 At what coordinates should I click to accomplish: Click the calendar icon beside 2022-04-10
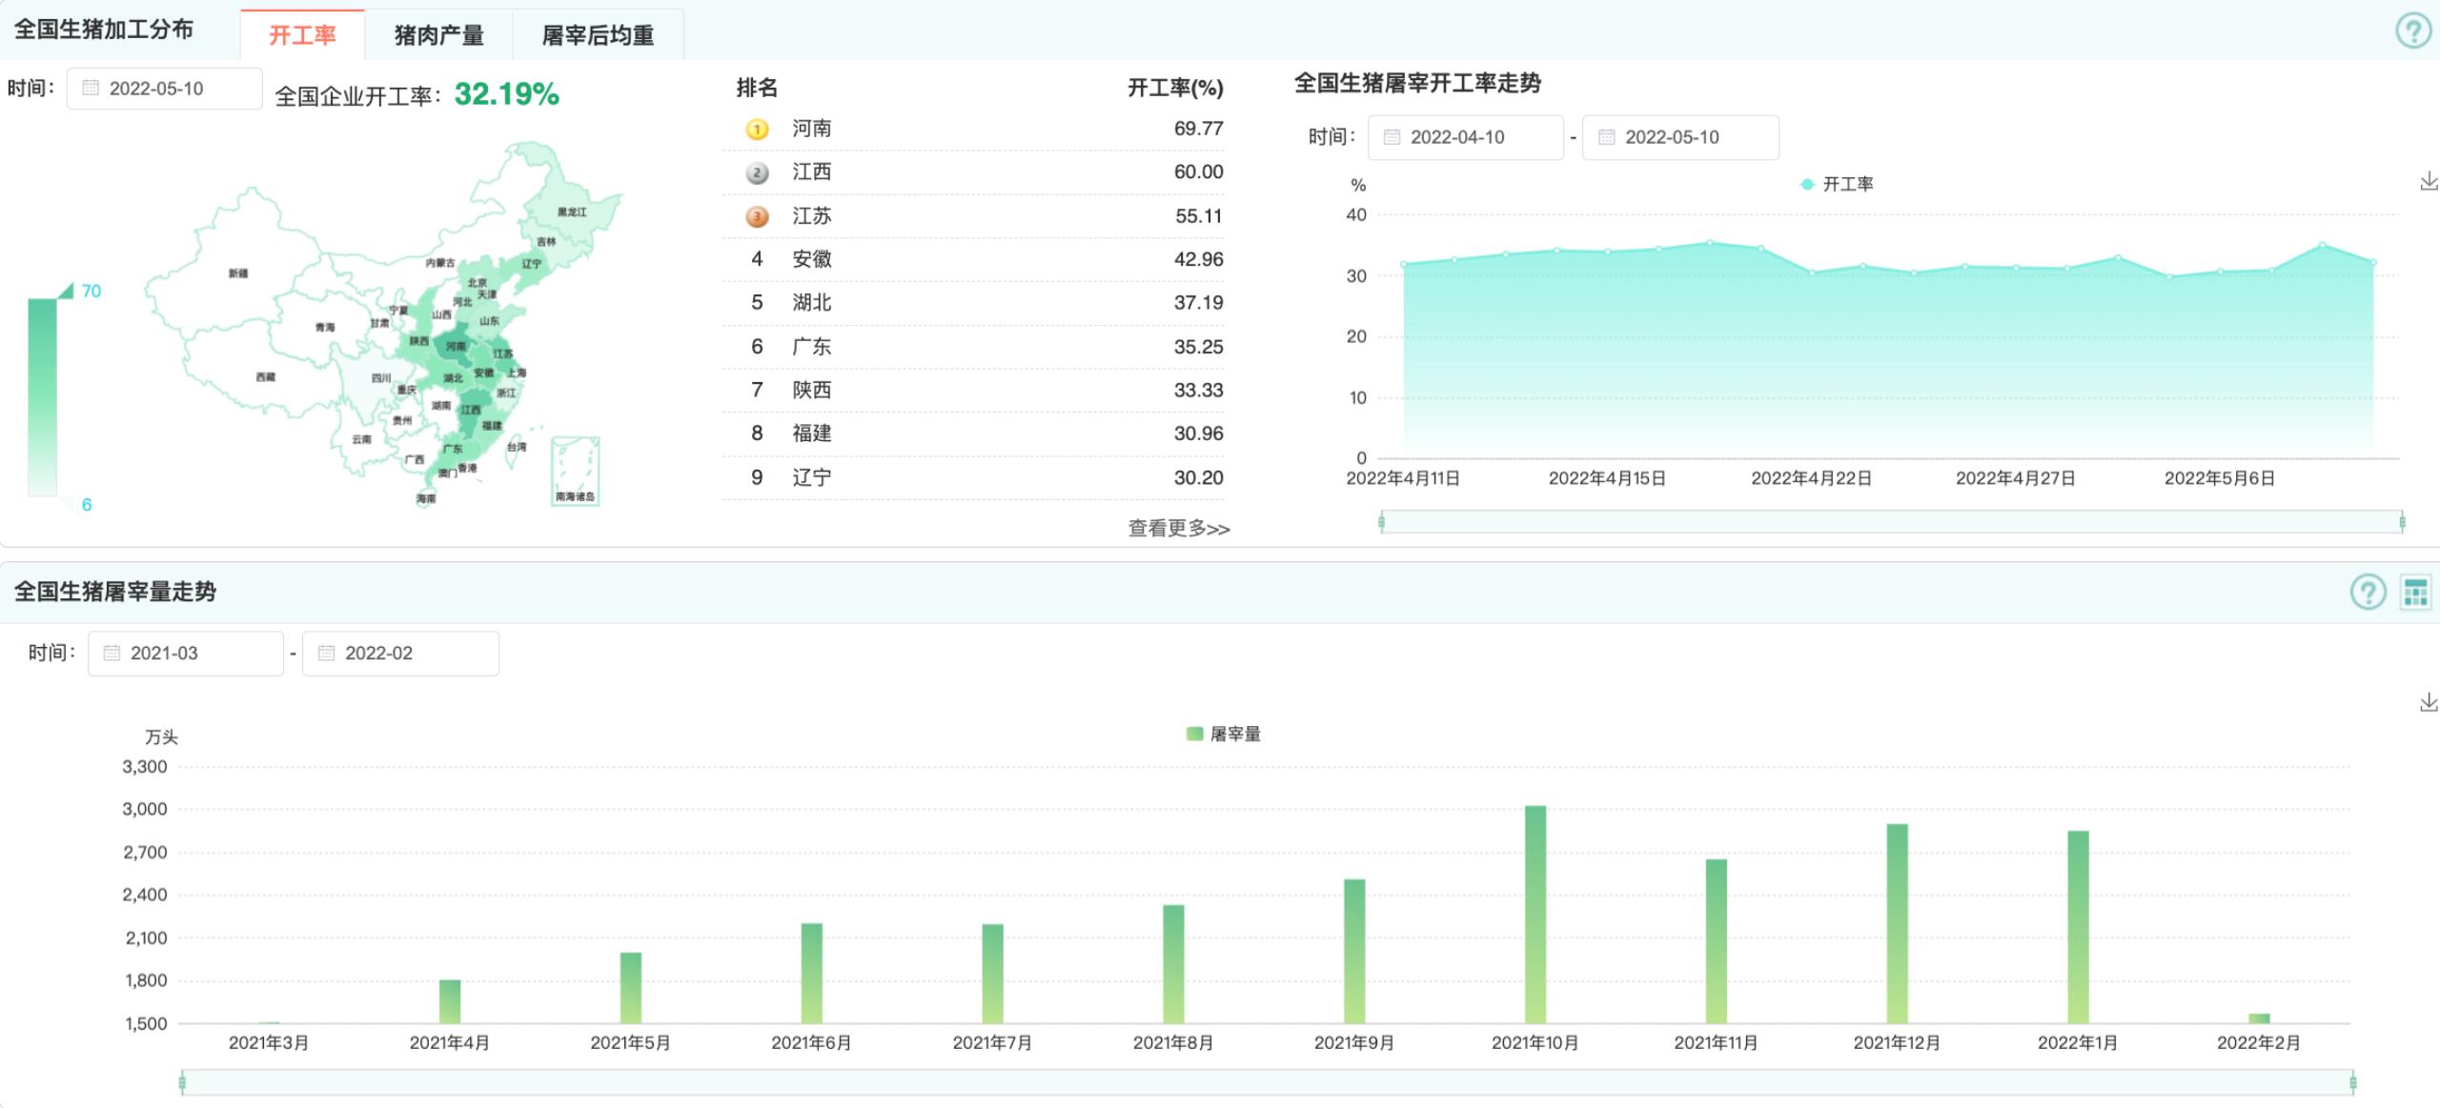point(1391,137)
